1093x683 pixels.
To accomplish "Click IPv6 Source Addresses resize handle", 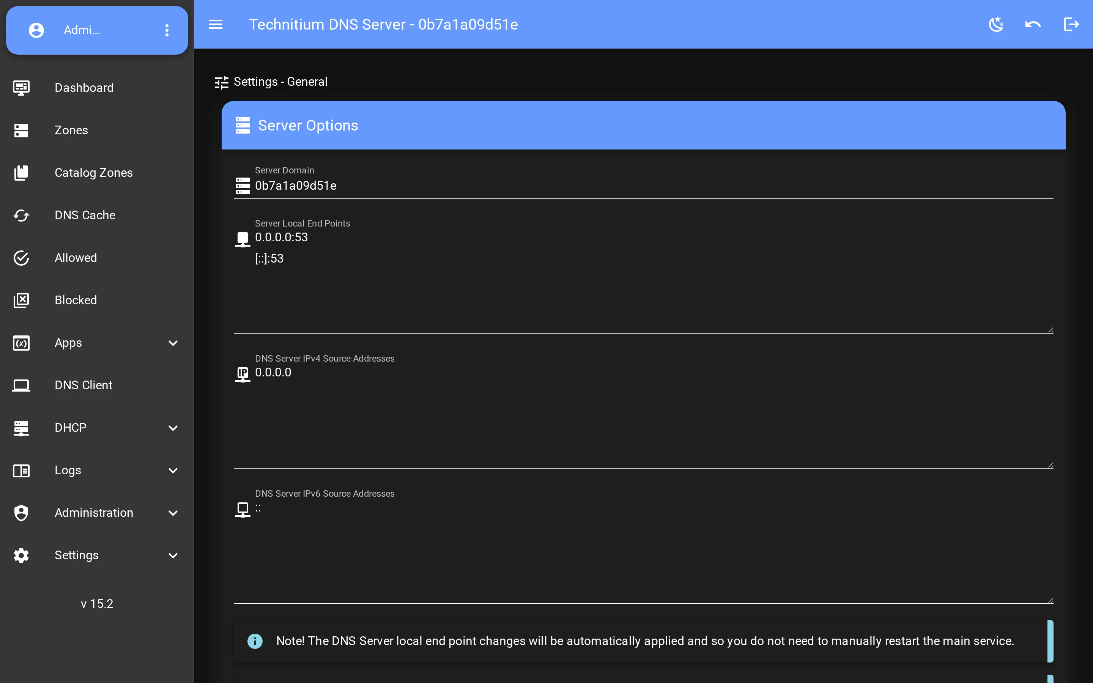I will (1050, 600).
